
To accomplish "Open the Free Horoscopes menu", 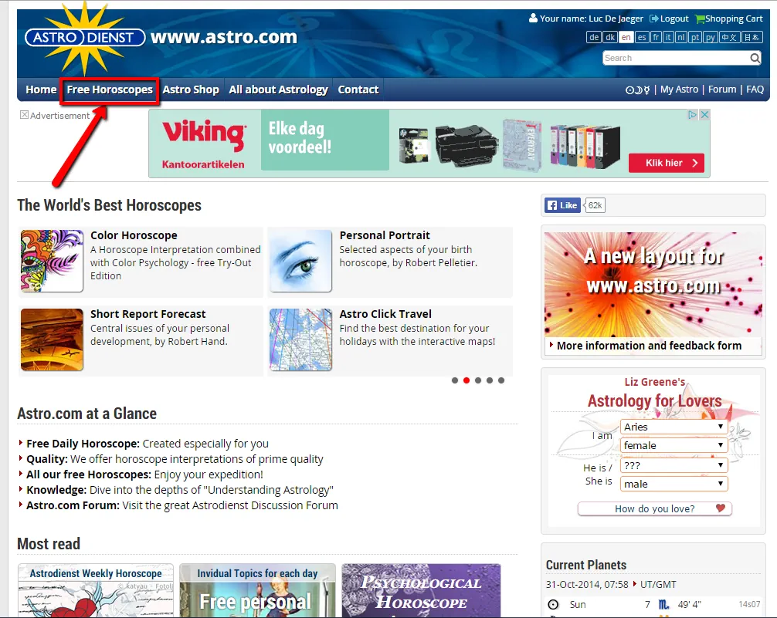I will (110, 89).
